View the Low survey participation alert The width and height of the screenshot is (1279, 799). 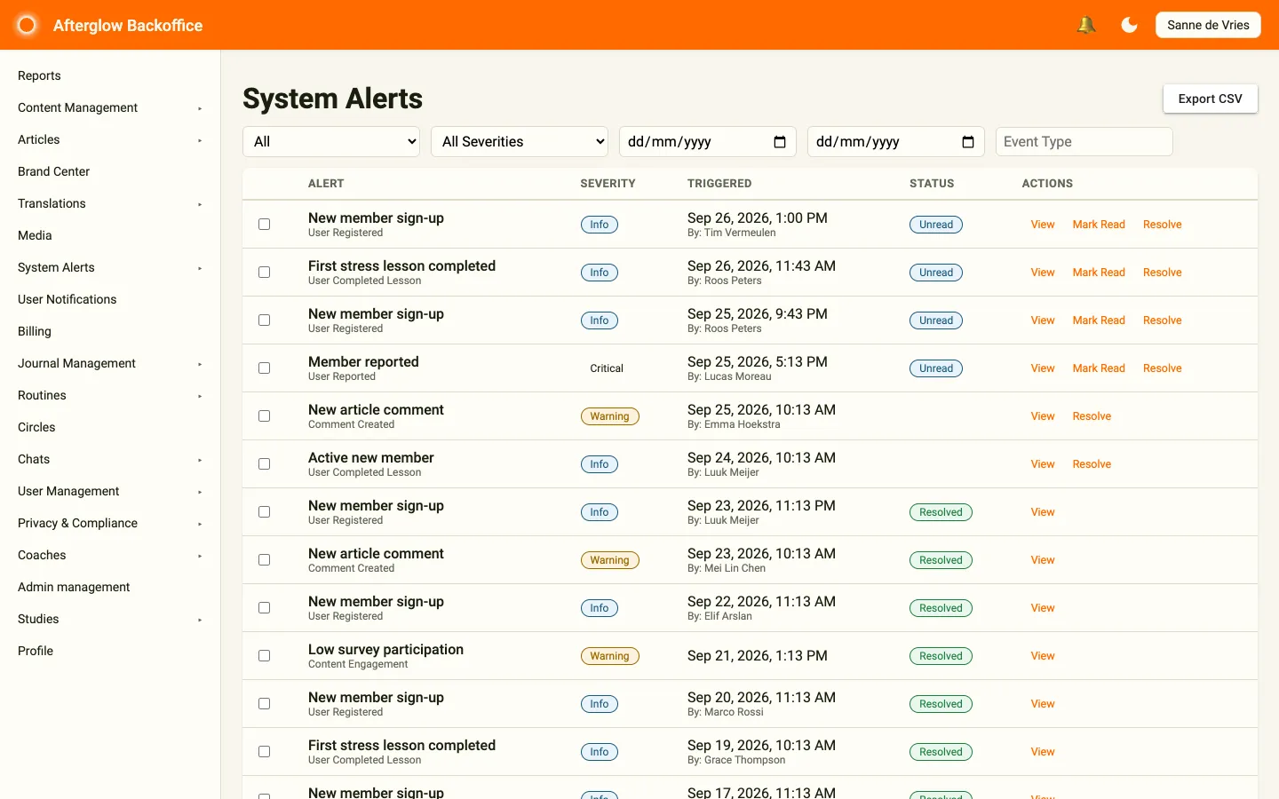tap(1043, 656)
